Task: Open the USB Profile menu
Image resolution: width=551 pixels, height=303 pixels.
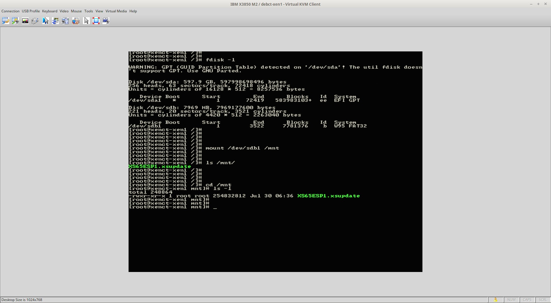Action: (31, 11)
